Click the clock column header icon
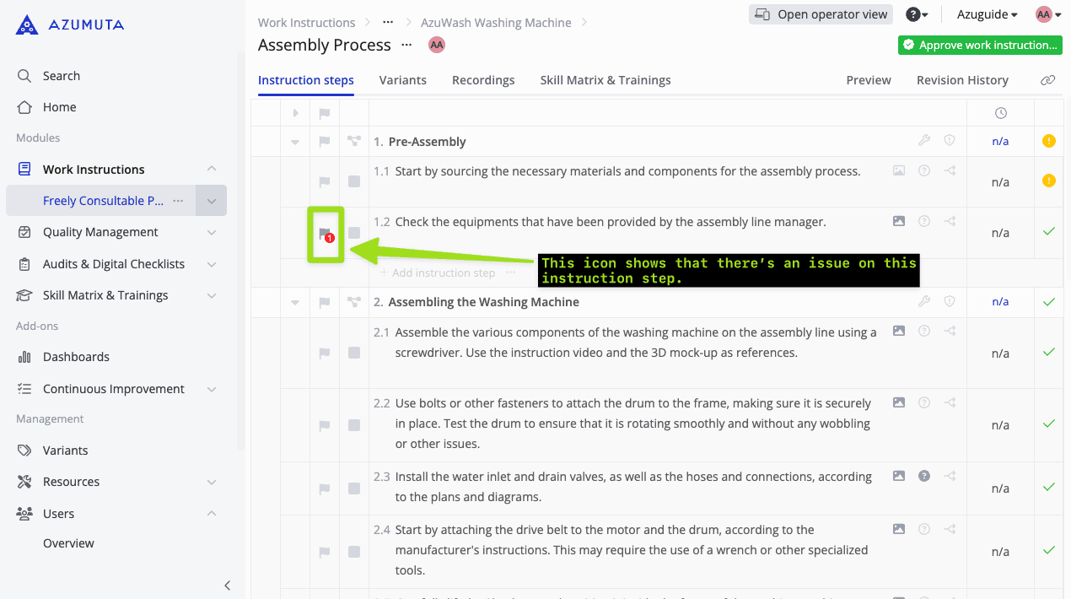1071x599 pixels. point(1000,112)
